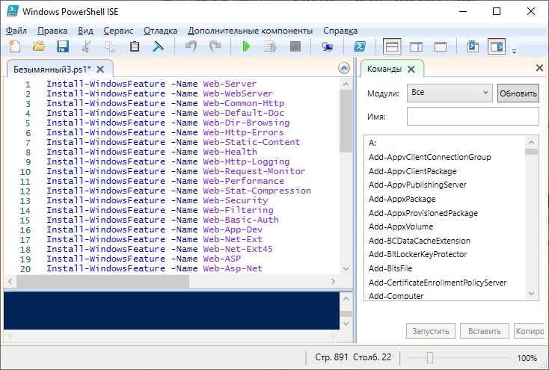The height and width of the screenshot is (370, 549).
Task: Open the Справка menu
Action: 340,31
